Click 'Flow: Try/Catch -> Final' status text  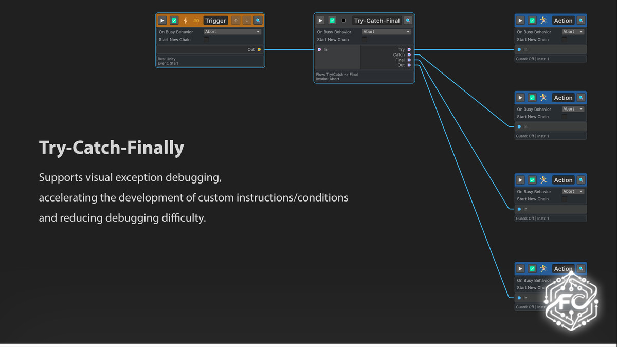point(337,74)
